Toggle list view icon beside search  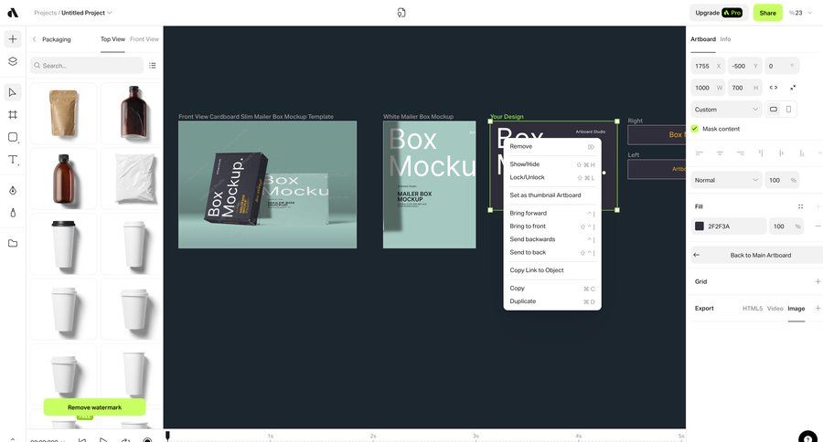pyautogui.click(x=152, y=66)
